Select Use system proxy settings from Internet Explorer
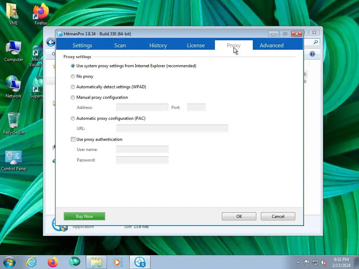The image size is (359, 269). point(134,66)
